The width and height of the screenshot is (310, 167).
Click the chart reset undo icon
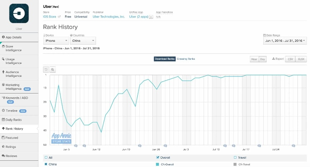coord(46,69)
